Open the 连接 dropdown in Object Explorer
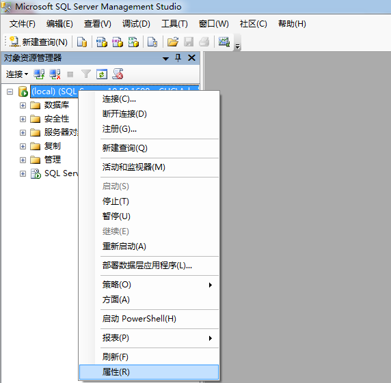This screenshot has width=391, height=383. coord(17,74)
